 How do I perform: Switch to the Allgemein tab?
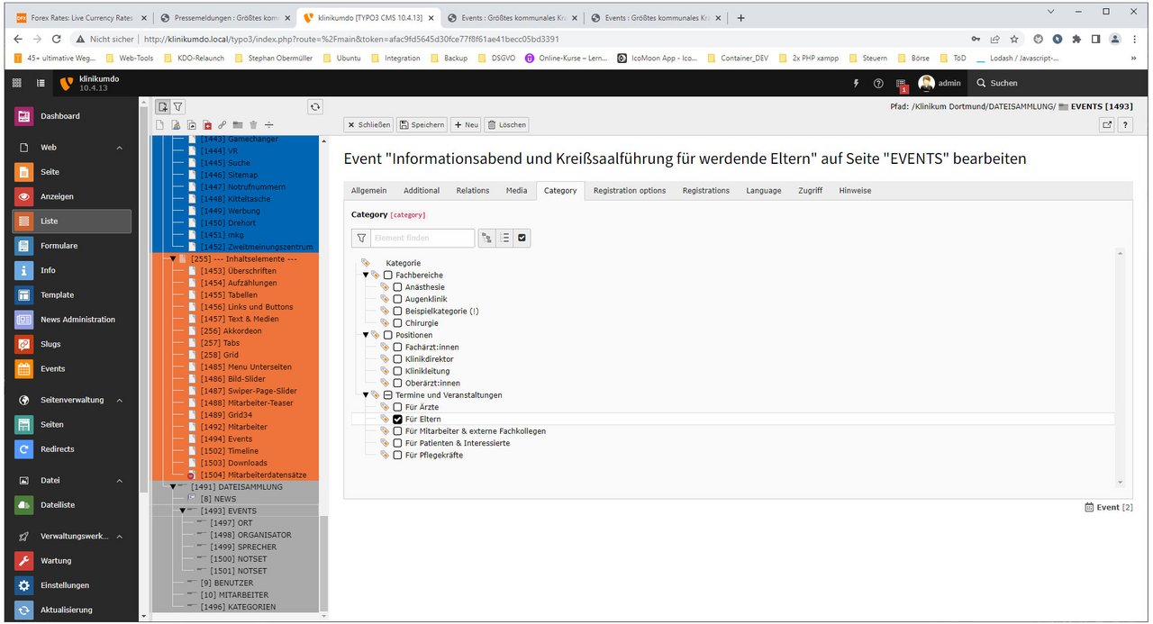pos(369,191)
